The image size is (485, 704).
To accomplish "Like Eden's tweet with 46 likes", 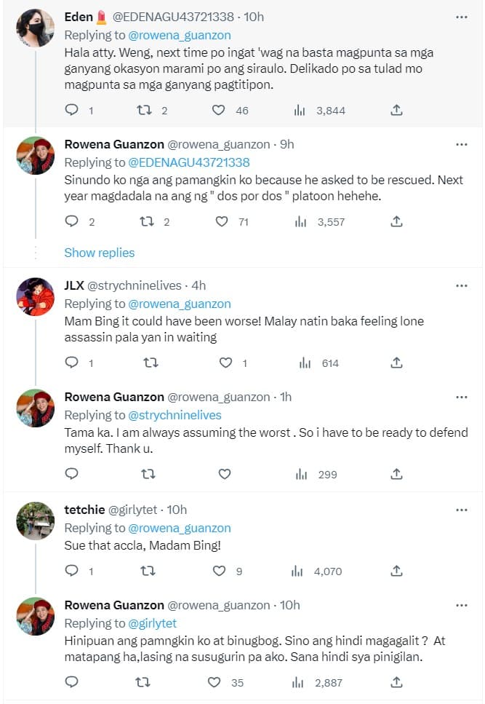I will click(x=217, y=110).
